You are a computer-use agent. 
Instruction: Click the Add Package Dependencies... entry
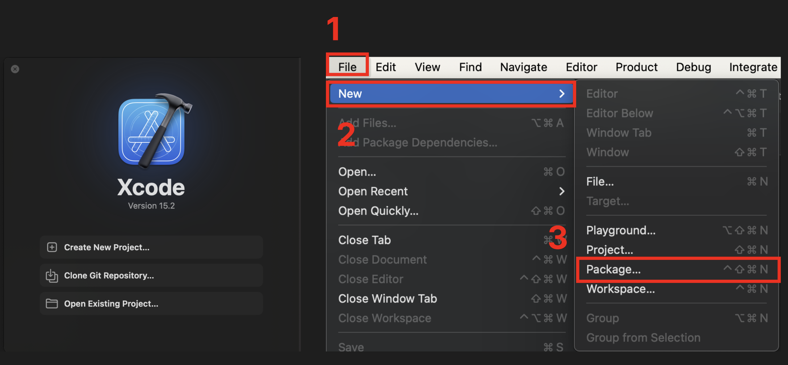(x=451, y=142)
